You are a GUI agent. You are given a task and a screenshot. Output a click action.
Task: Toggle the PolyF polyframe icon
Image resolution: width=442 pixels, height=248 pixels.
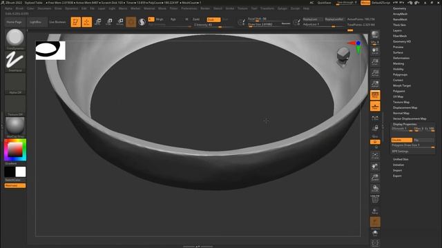click(375, 200)
